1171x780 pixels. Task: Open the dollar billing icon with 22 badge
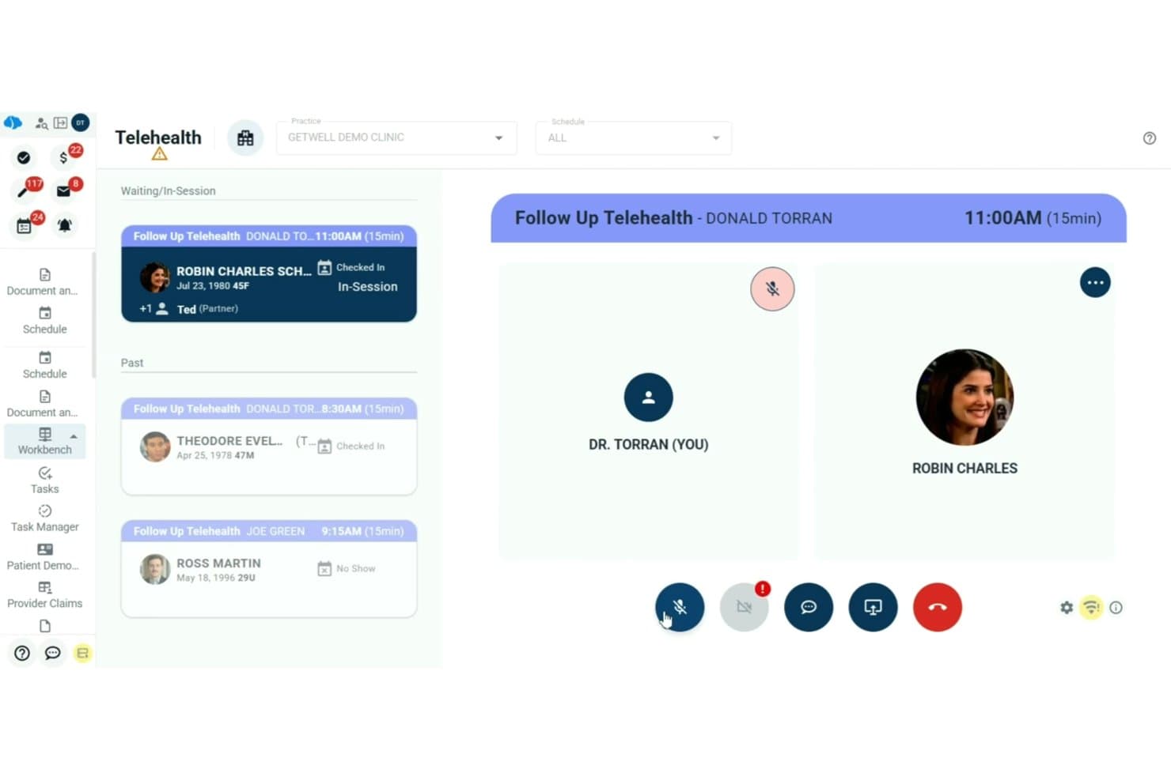63,157
